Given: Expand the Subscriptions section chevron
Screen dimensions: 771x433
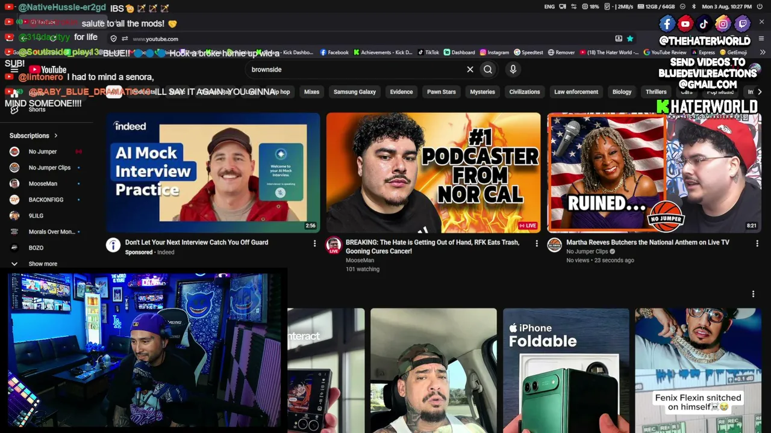Looking at the screenshot, I should click(56, 136).
